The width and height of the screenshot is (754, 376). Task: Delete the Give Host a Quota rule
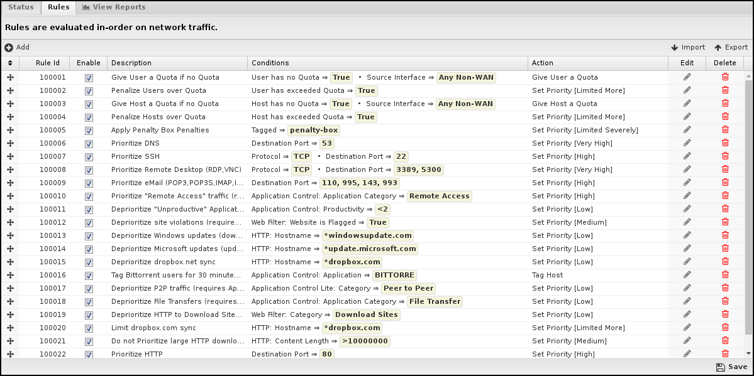coord(725,103)
